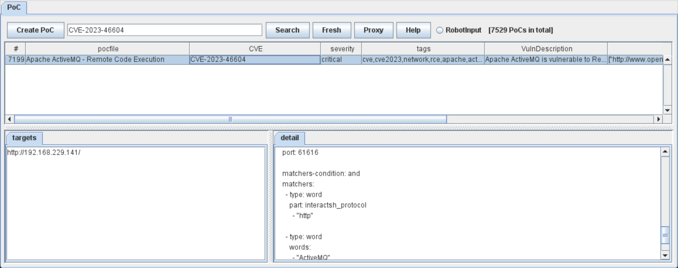Click the '[7529 PoCs in total]' label
Viewport: 678px width, 268px height.
tap(521, 30)
